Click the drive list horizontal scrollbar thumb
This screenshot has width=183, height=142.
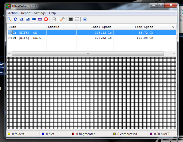tap(88, 54)
